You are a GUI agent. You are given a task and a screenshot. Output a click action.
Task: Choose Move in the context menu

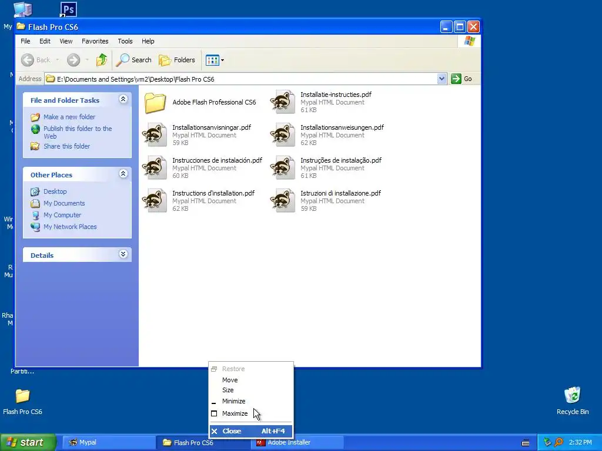click(251, 380)
